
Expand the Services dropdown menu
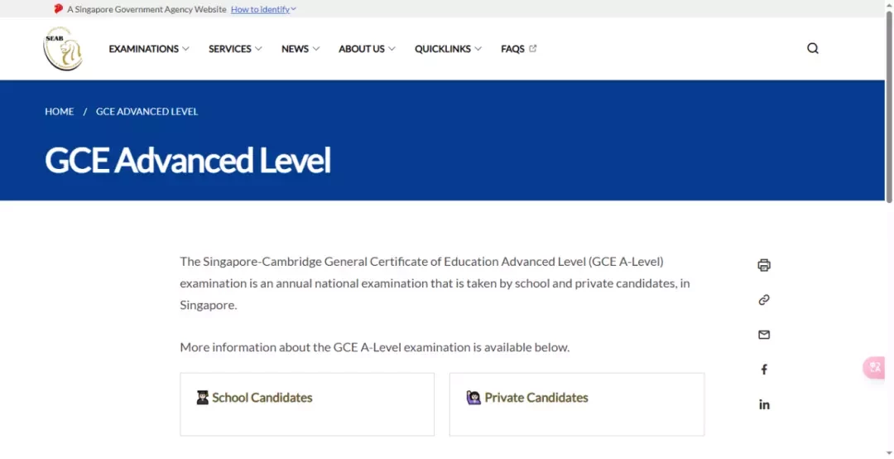coord(235,49)
